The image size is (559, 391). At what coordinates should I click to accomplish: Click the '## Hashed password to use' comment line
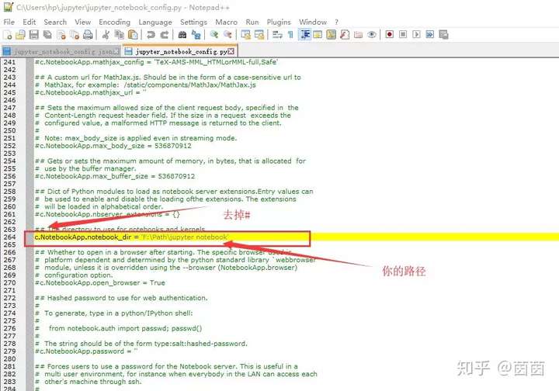(x=121, y=298)
